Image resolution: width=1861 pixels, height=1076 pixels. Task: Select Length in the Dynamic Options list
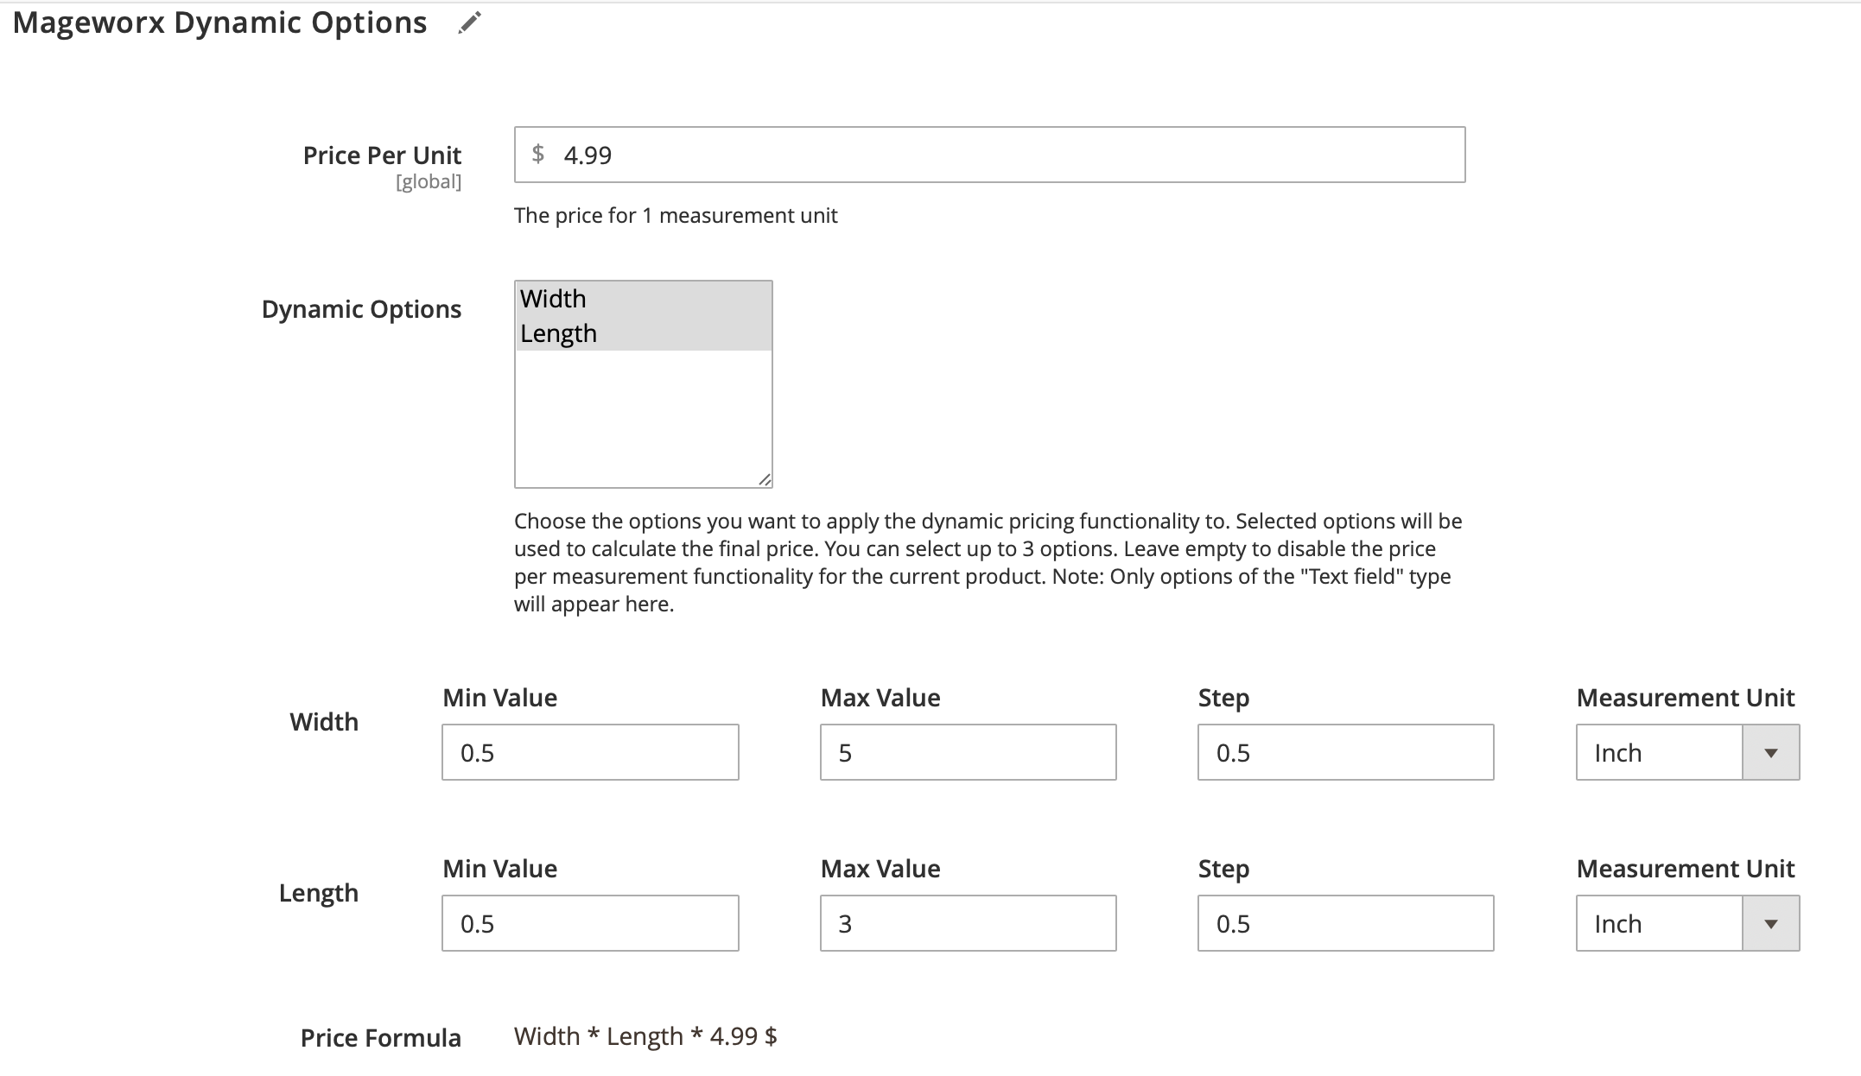[643, 333]
